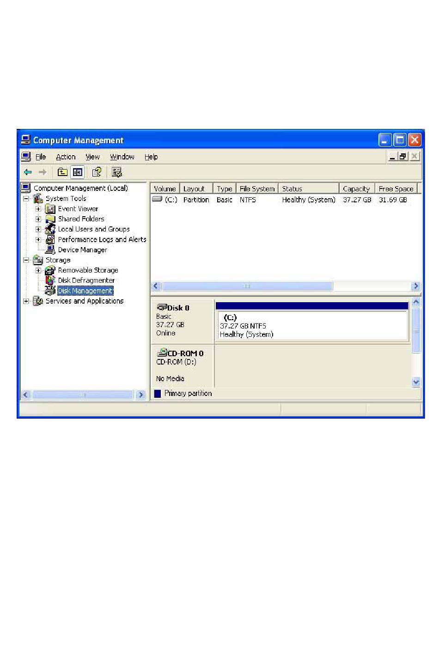The width and height of the screenshot is (439, 651).
Task: Expand the Services and Applications node
Action: point(26,301)
